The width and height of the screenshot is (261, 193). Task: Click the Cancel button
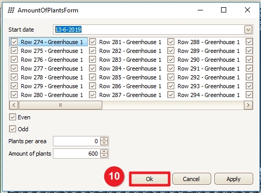tap(191, 179)
